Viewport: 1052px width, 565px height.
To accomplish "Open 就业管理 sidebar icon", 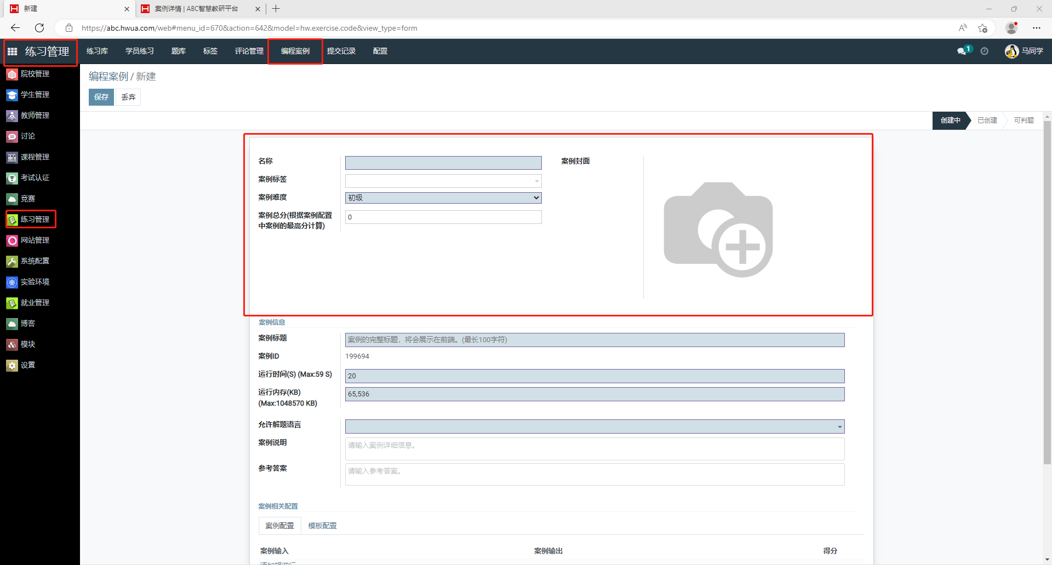I will coord(12,303).
